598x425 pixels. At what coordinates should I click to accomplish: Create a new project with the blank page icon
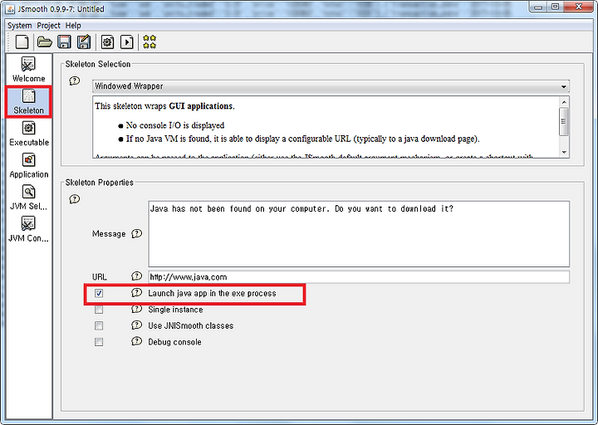tap(22, 42)
